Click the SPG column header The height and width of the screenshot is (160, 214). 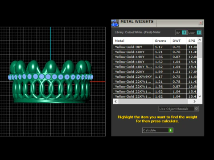click(x=192, y=41)
